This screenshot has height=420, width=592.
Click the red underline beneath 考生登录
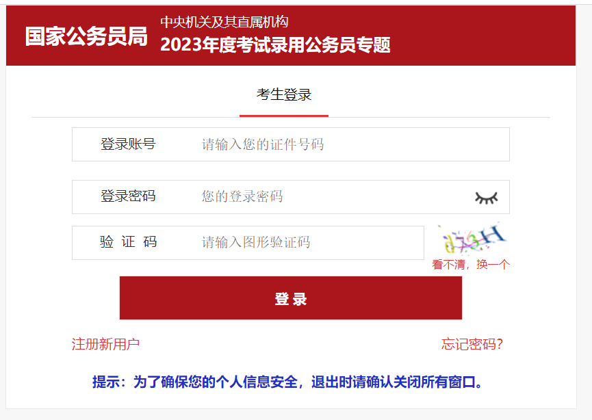[x=284, y=116]
